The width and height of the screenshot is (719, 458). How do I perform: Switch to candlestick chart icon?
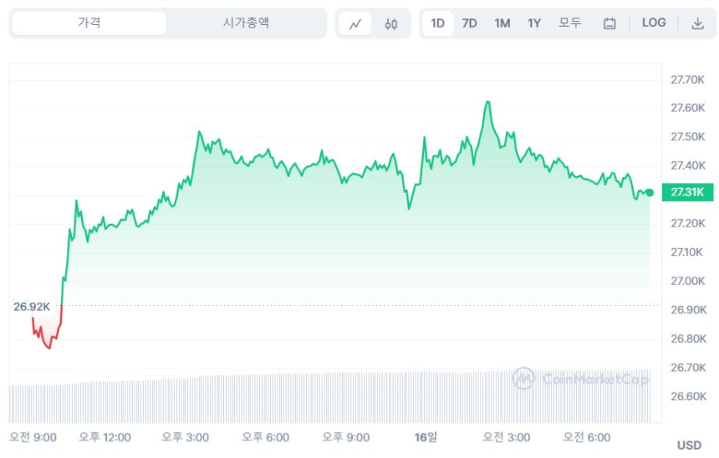tap(391, 23)
